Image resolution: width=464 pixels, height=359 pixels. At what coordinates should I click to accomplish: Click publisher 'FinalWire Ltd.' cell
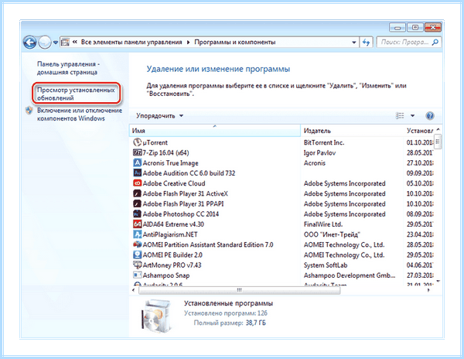point(322,224)
